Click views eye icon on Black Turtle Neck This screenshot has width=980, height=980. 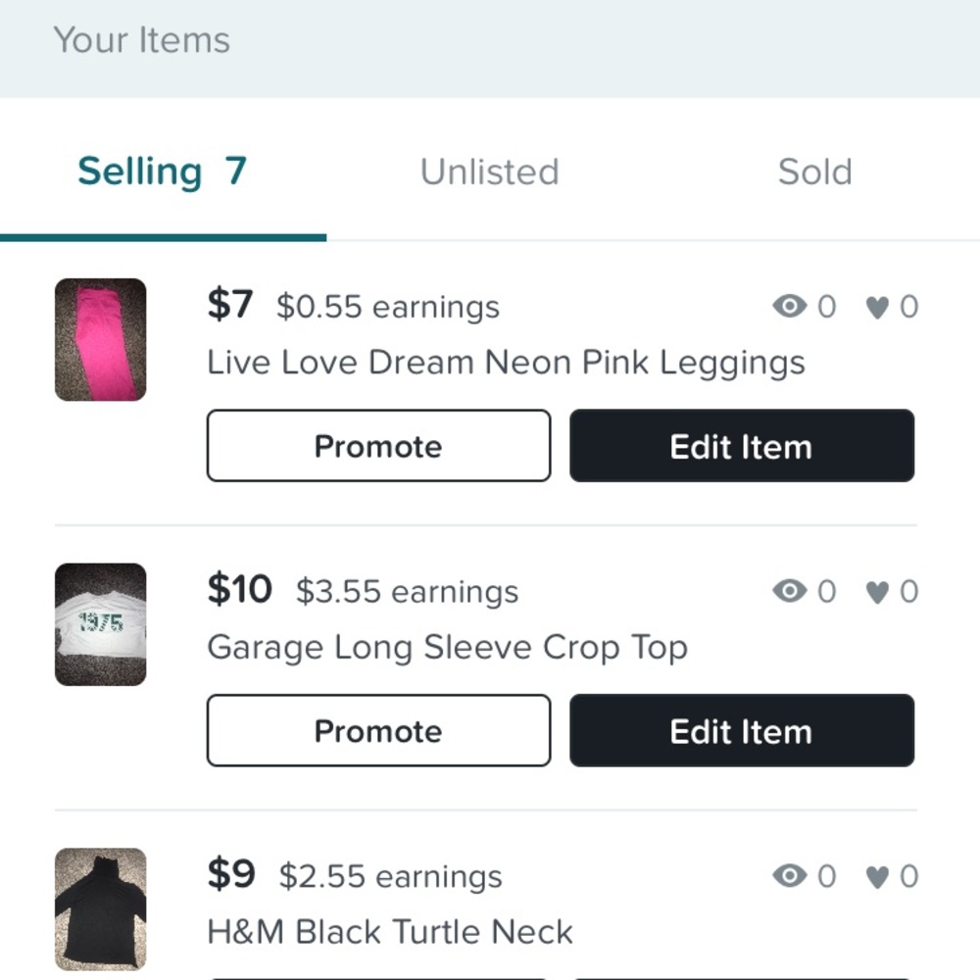(x=789, y=875)
